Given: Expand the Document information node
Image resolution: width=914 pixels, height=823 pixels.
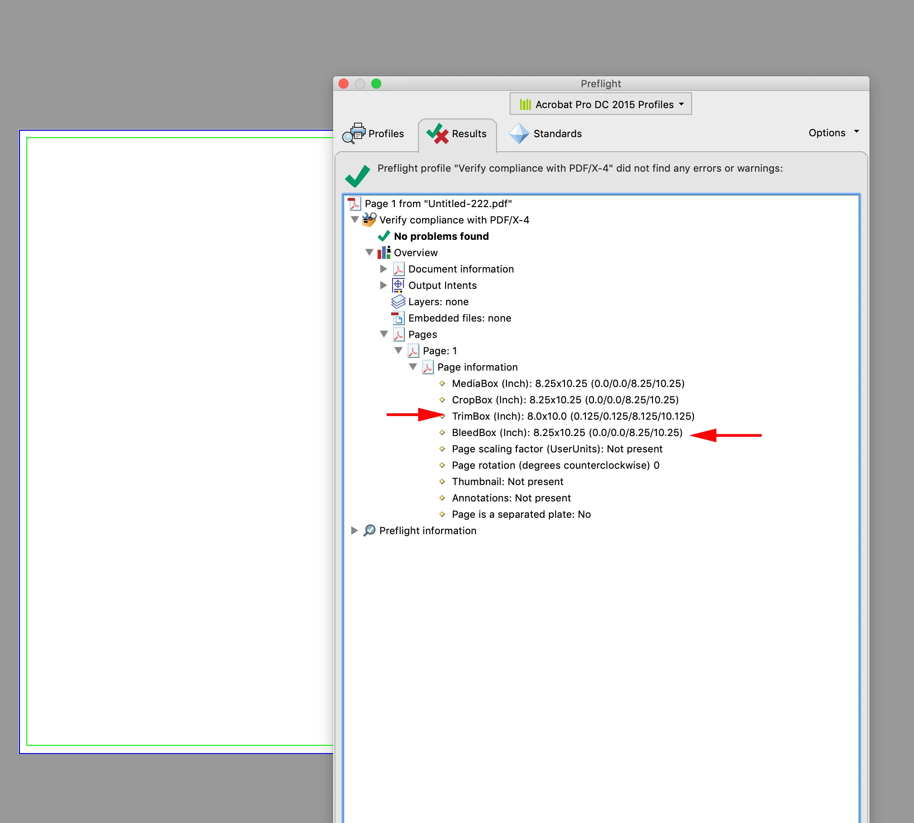Looking at the screenshot, I should click(x=383, y=269).
